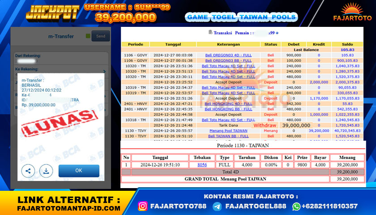
Task: Click the Tarik Dana description cell
Action: click(228, 125)
